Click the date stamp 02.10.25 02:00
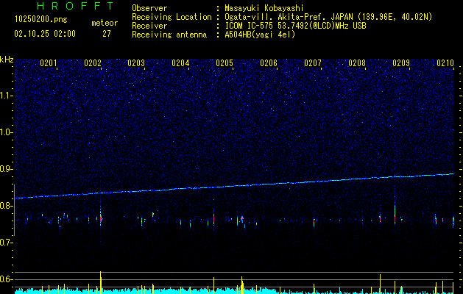Screen dimensions: 463x294 pyautogui.click(x=45, y=34)
